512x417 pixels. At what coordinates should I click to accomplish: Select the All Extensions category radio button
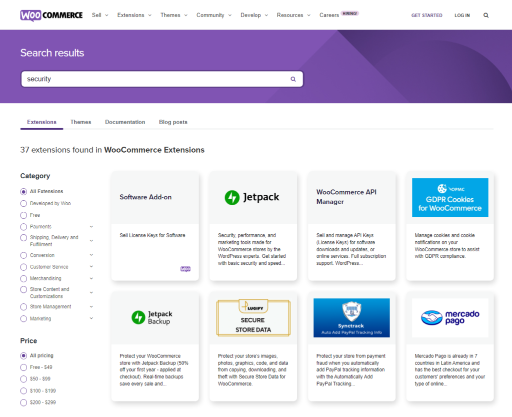click(23, 192)
